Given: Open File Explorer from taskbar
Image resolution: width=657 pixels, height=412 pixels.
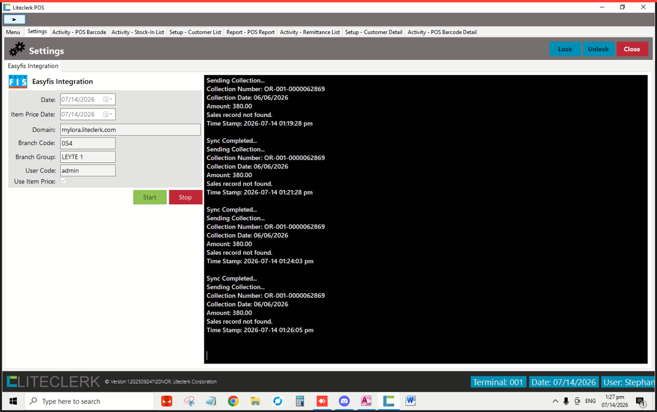Looking at the screenshot, I should (255, 401).
